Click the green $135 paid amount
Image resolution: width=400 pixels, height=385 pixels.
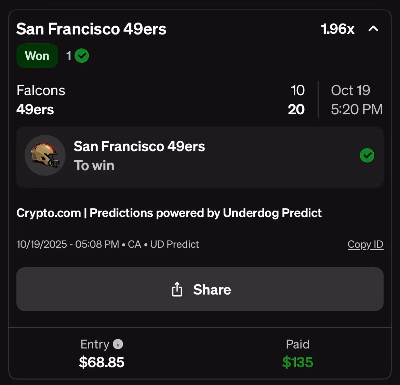[297, 362]
